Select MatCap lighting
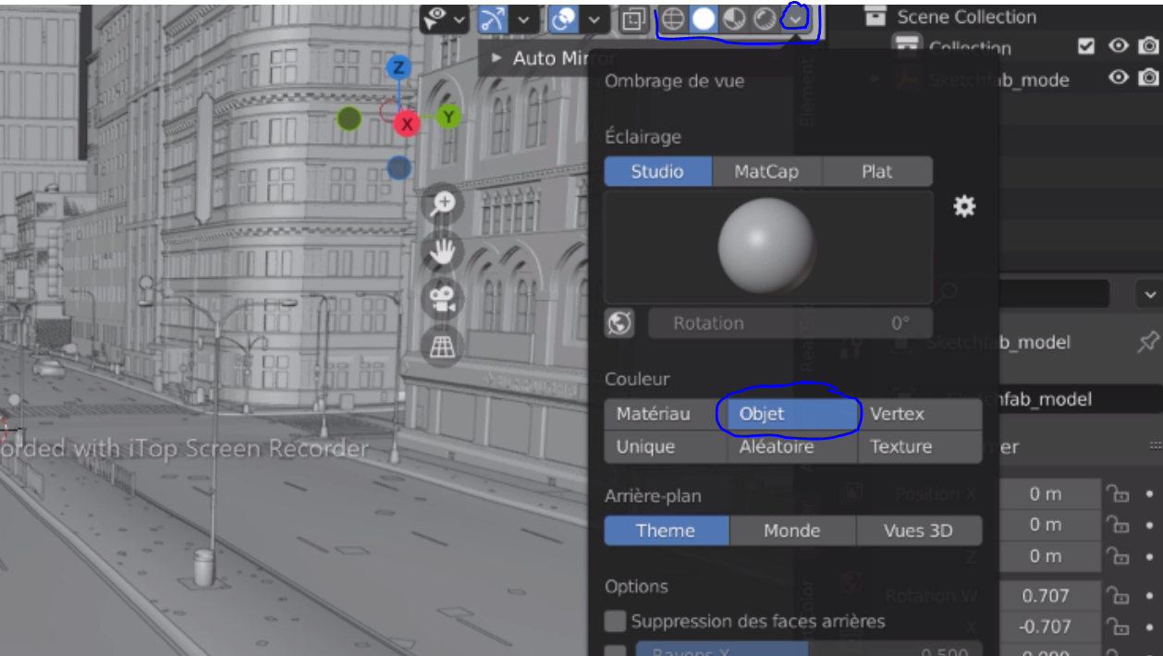The width and height of the screenshot is (1163, 656). click(766, 171)
